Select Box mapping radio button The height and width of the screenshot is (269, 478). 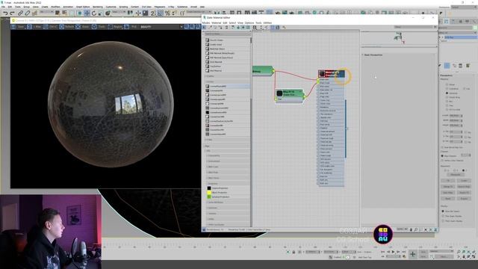[x=447, y=102]
